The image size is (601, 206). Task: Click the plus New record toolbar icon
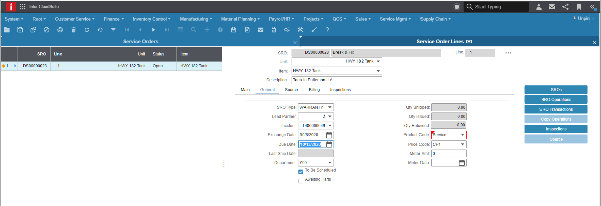click(x=207, y=30)
